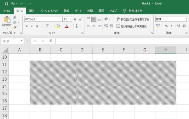Click the insert function fx icon
189x119 pixels.
(x=51, y=41)
